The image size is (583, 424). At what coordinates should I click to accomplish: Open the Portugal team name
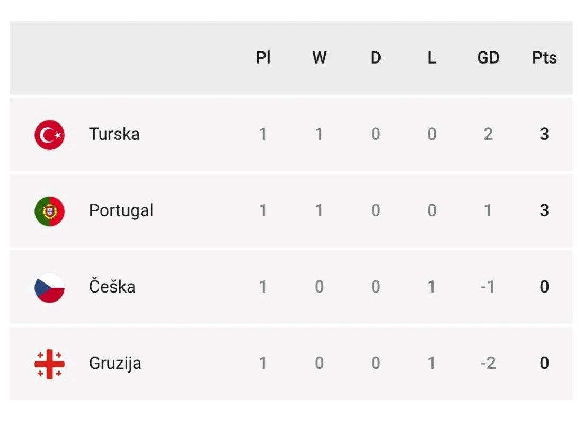click(x=121, y=211)
